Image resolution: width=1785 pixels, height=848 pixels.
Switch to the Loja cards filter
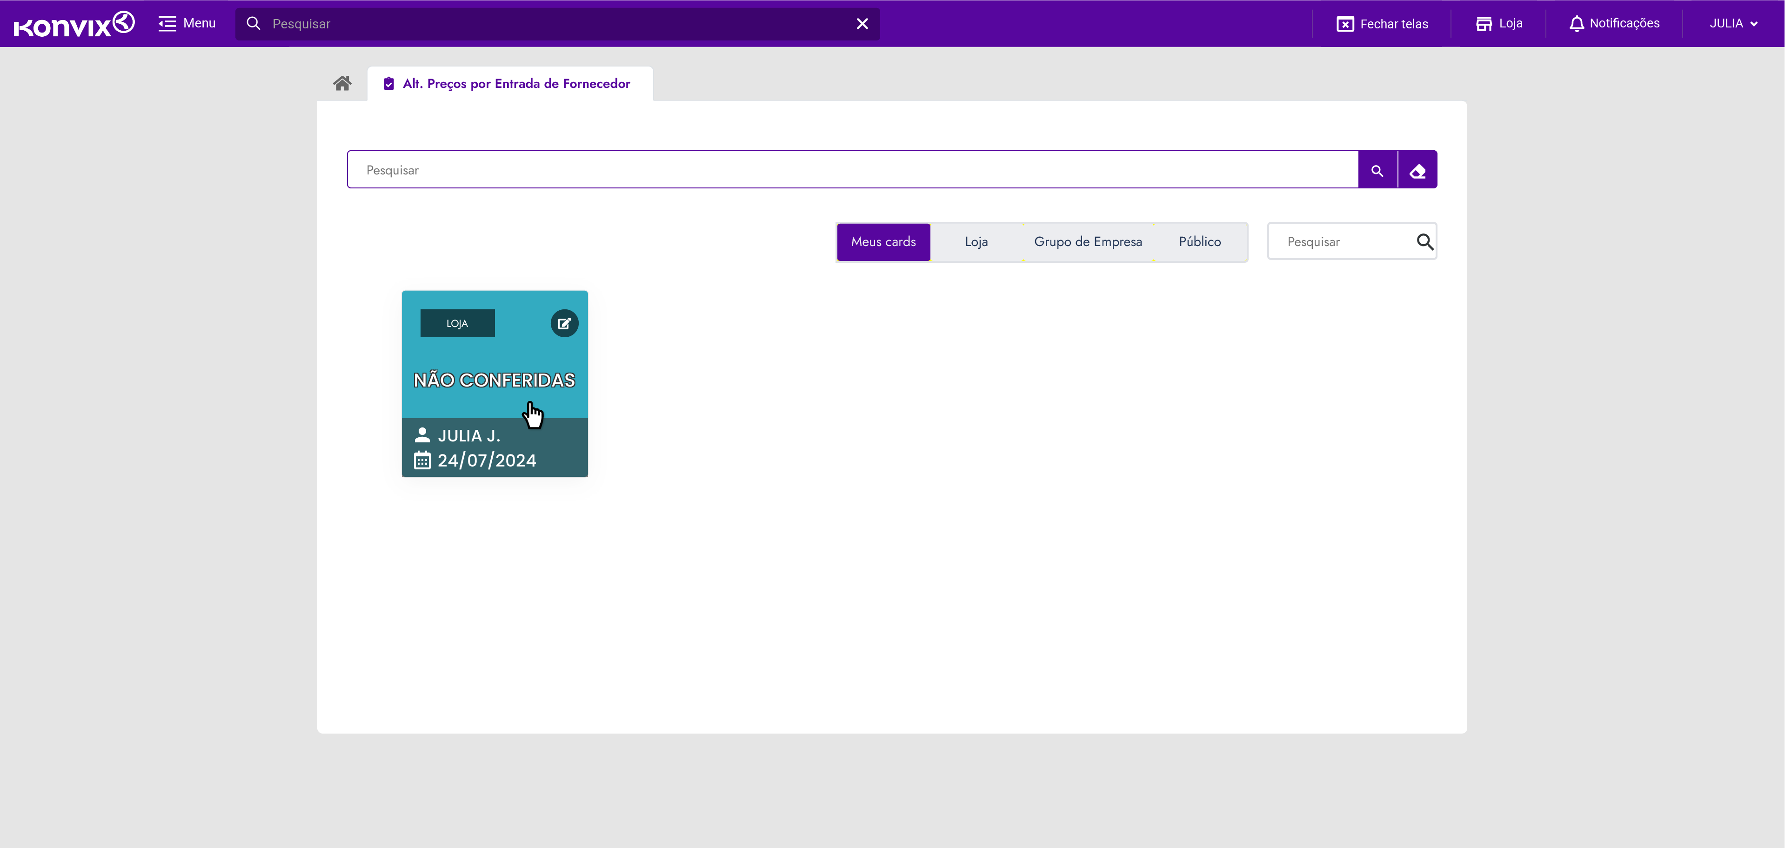(976, 242)
